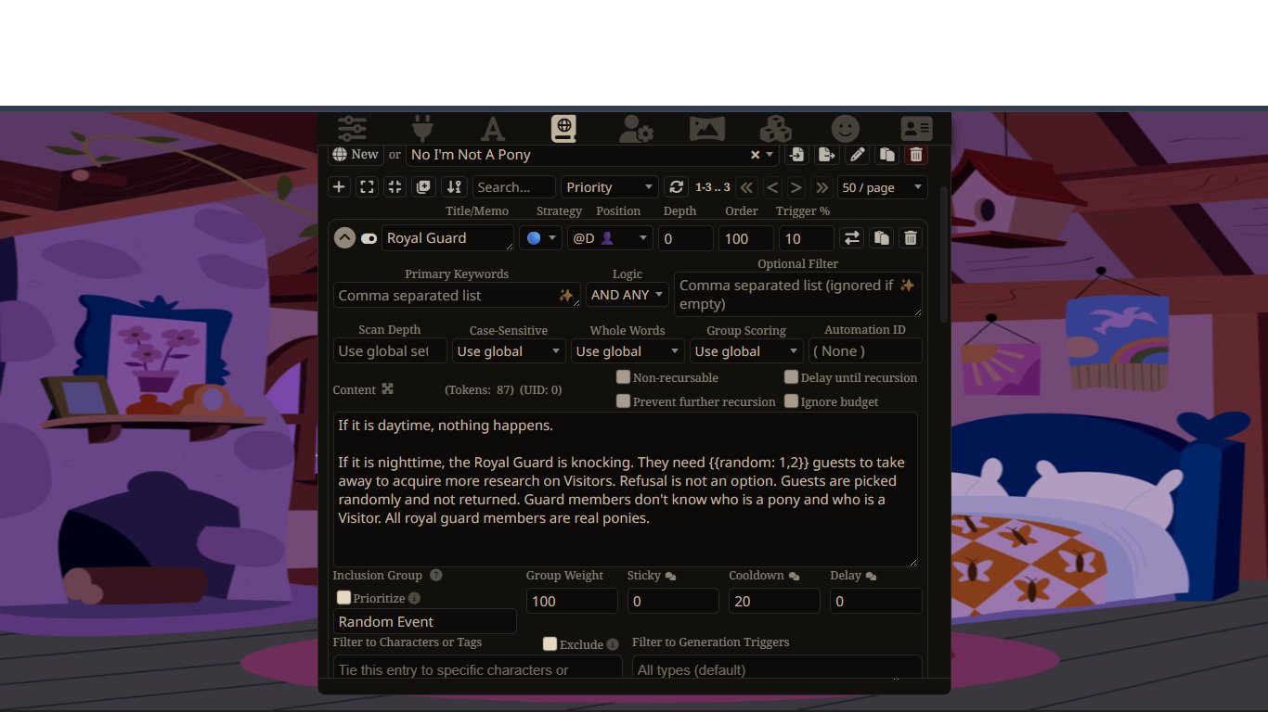The image size is (1268, 712).
Task: Check the Prioritize checkbox
Action: pyautogui.click(x=343, y=598)
